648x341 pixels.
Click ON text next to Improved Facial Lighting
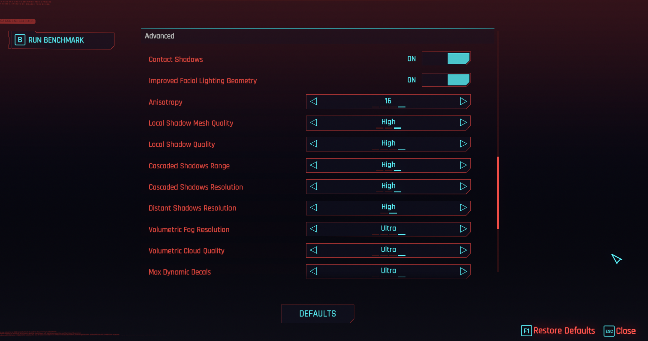click(411, 80)
